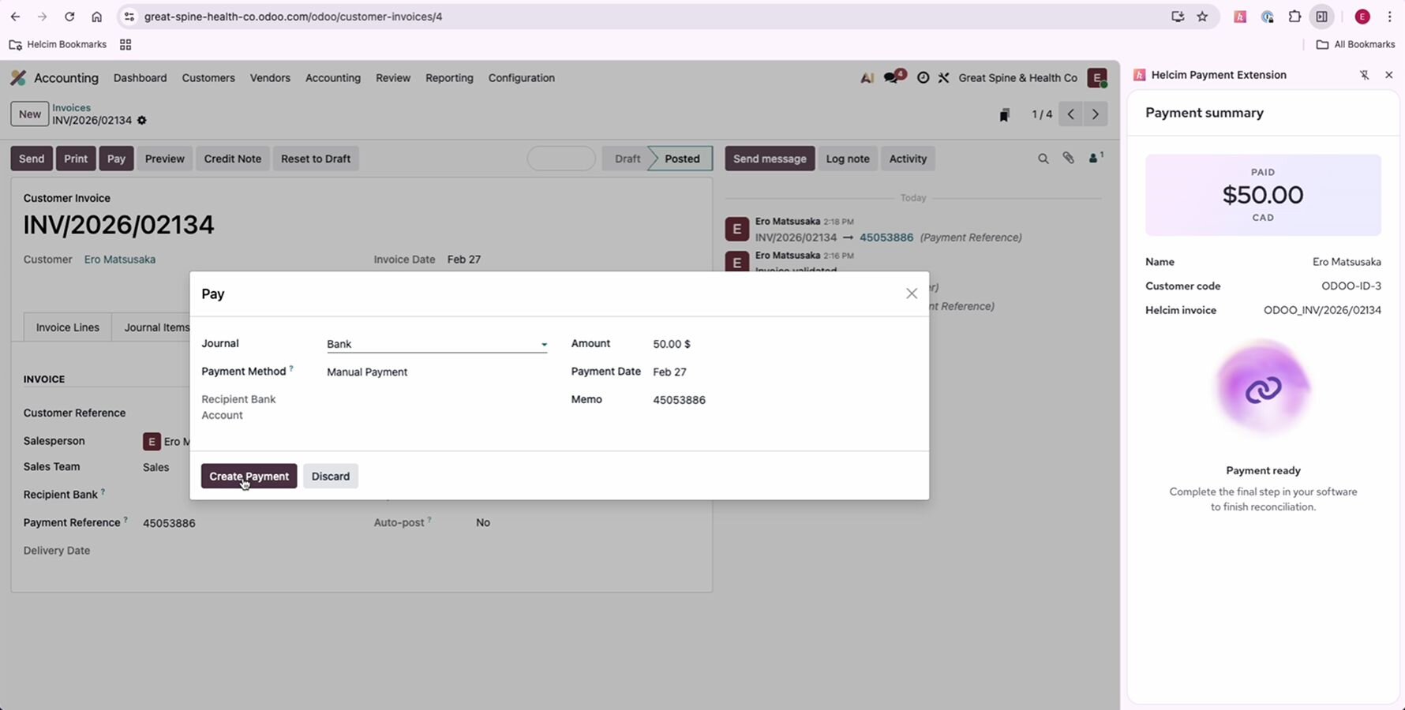Open the chatter search magnifier icon

click(1043, 159)
